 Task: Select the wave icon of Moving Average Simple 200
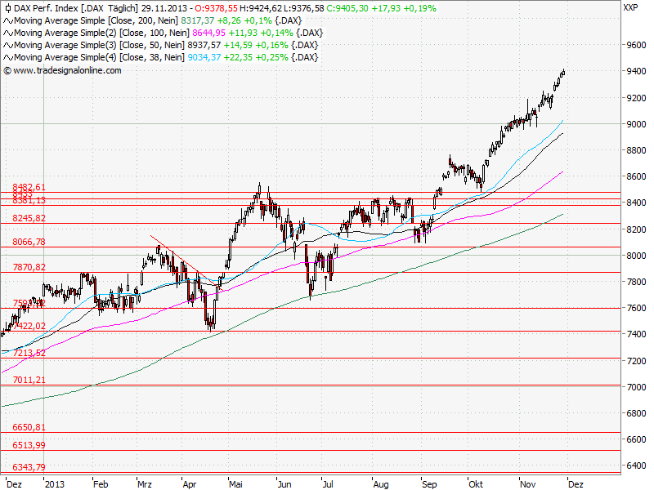(8, 20)
